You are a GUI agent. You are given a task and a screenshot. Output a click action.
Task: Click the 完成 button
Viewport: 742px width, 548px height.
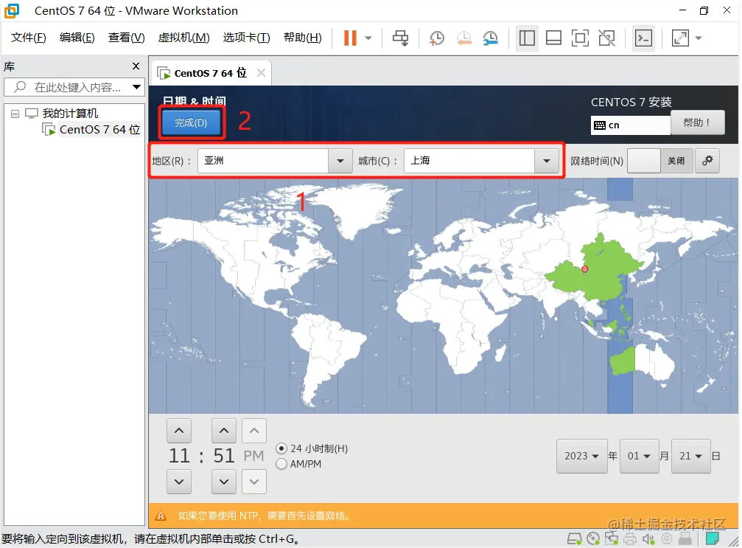[x=191, y=123]
